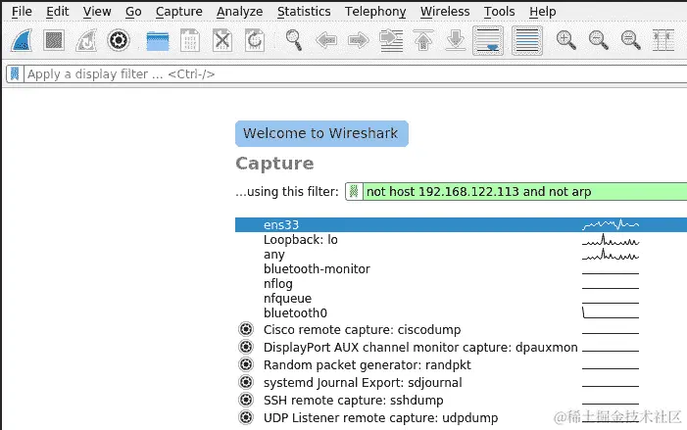Open capture options gear icon
The image size is (687, 430).
tap(119, 41)
